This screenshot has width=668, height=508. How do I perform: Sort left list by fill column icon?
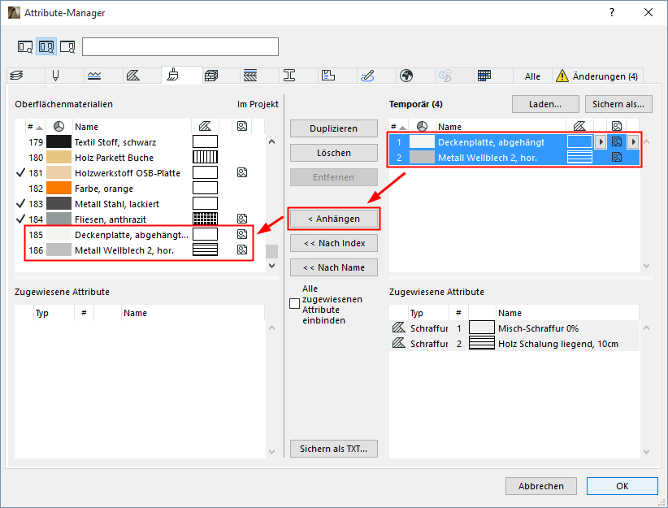click(x=205, y=126)
